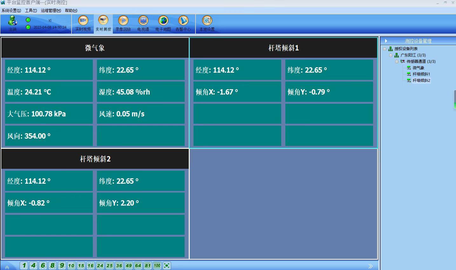Open 实时视频 live video view
The height and width of the screenshot is (270, 456).
[x=83, y=23]
